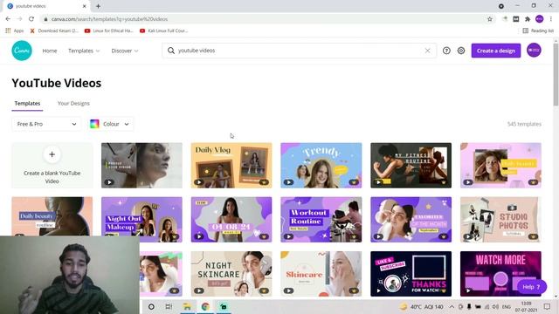
Task: Open the green app on the taskbar
Action: click(224, 306)
